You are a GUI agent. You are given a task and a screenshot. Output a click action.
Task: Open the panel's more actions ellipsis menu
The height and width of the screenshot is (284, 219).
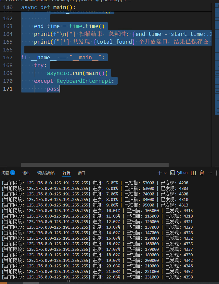point(210,173)
